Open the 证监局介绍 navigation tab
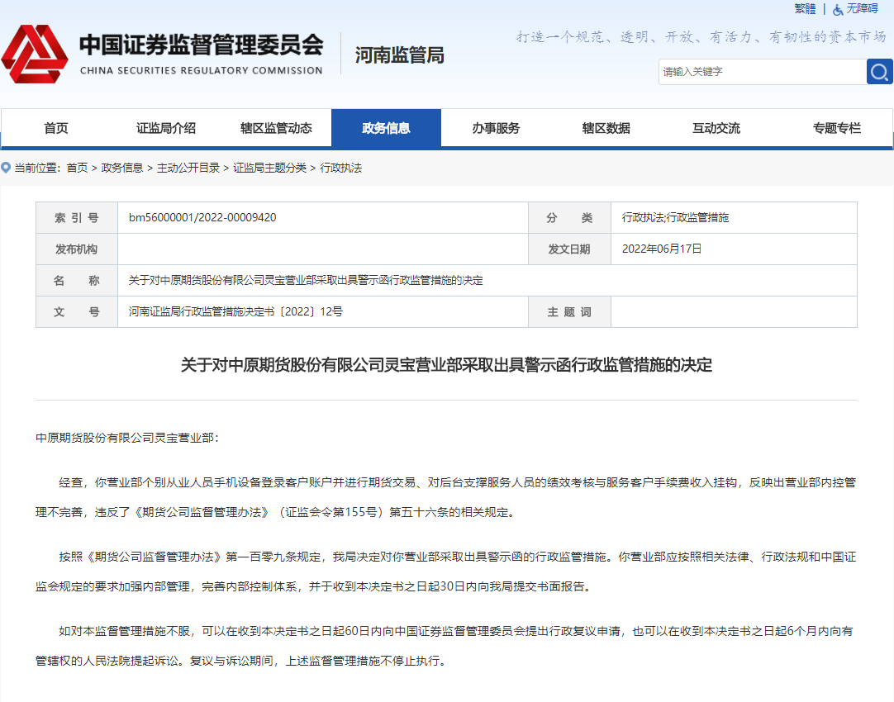This screenshot has width=894, height=702. pyautogui.click(x=166, y=128)
